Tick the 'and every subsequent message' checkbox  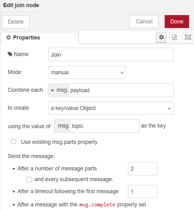[29, 179]
